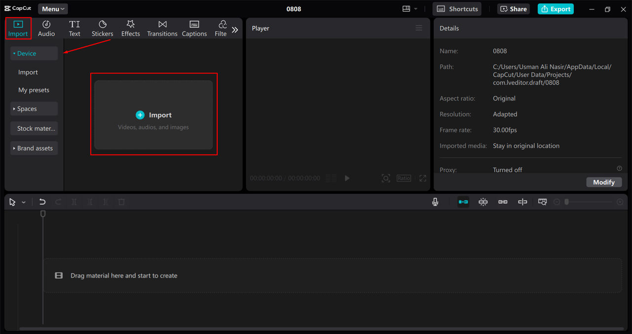The height and width of the screenshot is (334, 632).
Task: Click the film icon in timeline drop area
Action: pos(59,275)
